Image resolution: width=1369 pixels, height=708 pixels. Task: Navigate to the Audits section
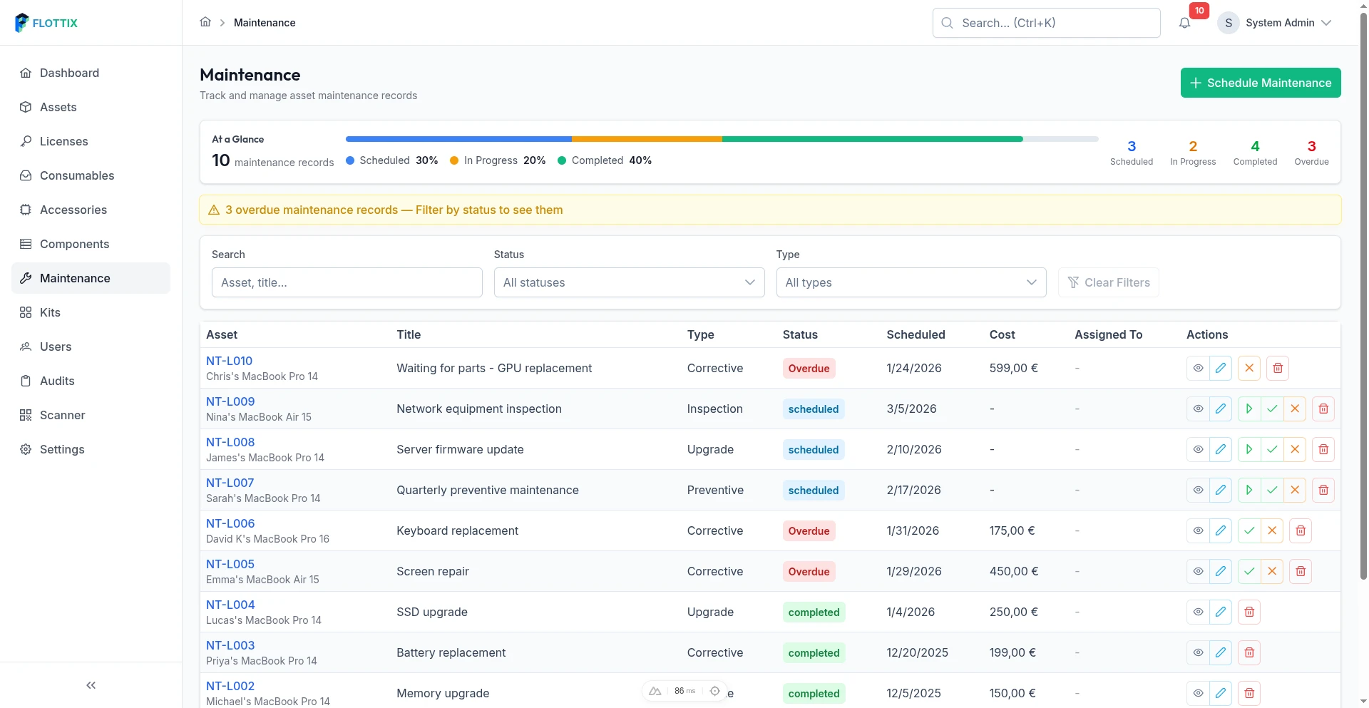[57, 381]
